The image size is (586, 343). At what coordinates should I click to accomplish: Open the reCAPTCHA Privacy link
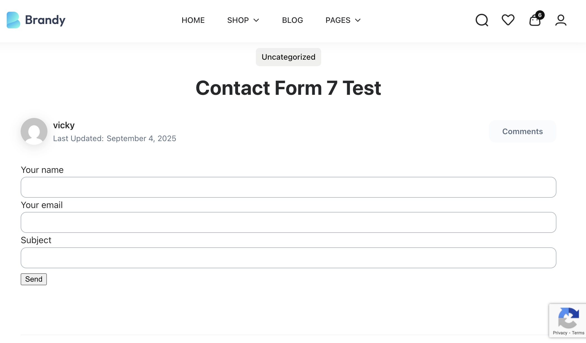560,333
